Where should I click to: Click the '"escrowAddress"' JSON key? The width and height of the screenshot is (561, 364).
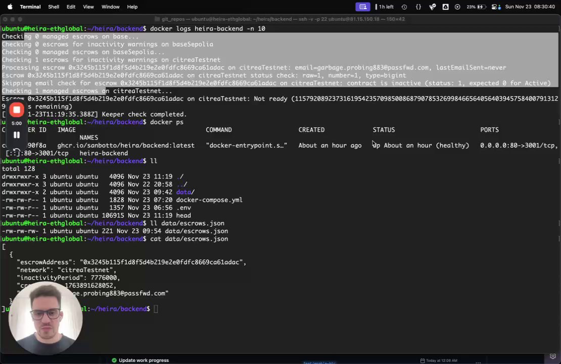pos(44,262)
